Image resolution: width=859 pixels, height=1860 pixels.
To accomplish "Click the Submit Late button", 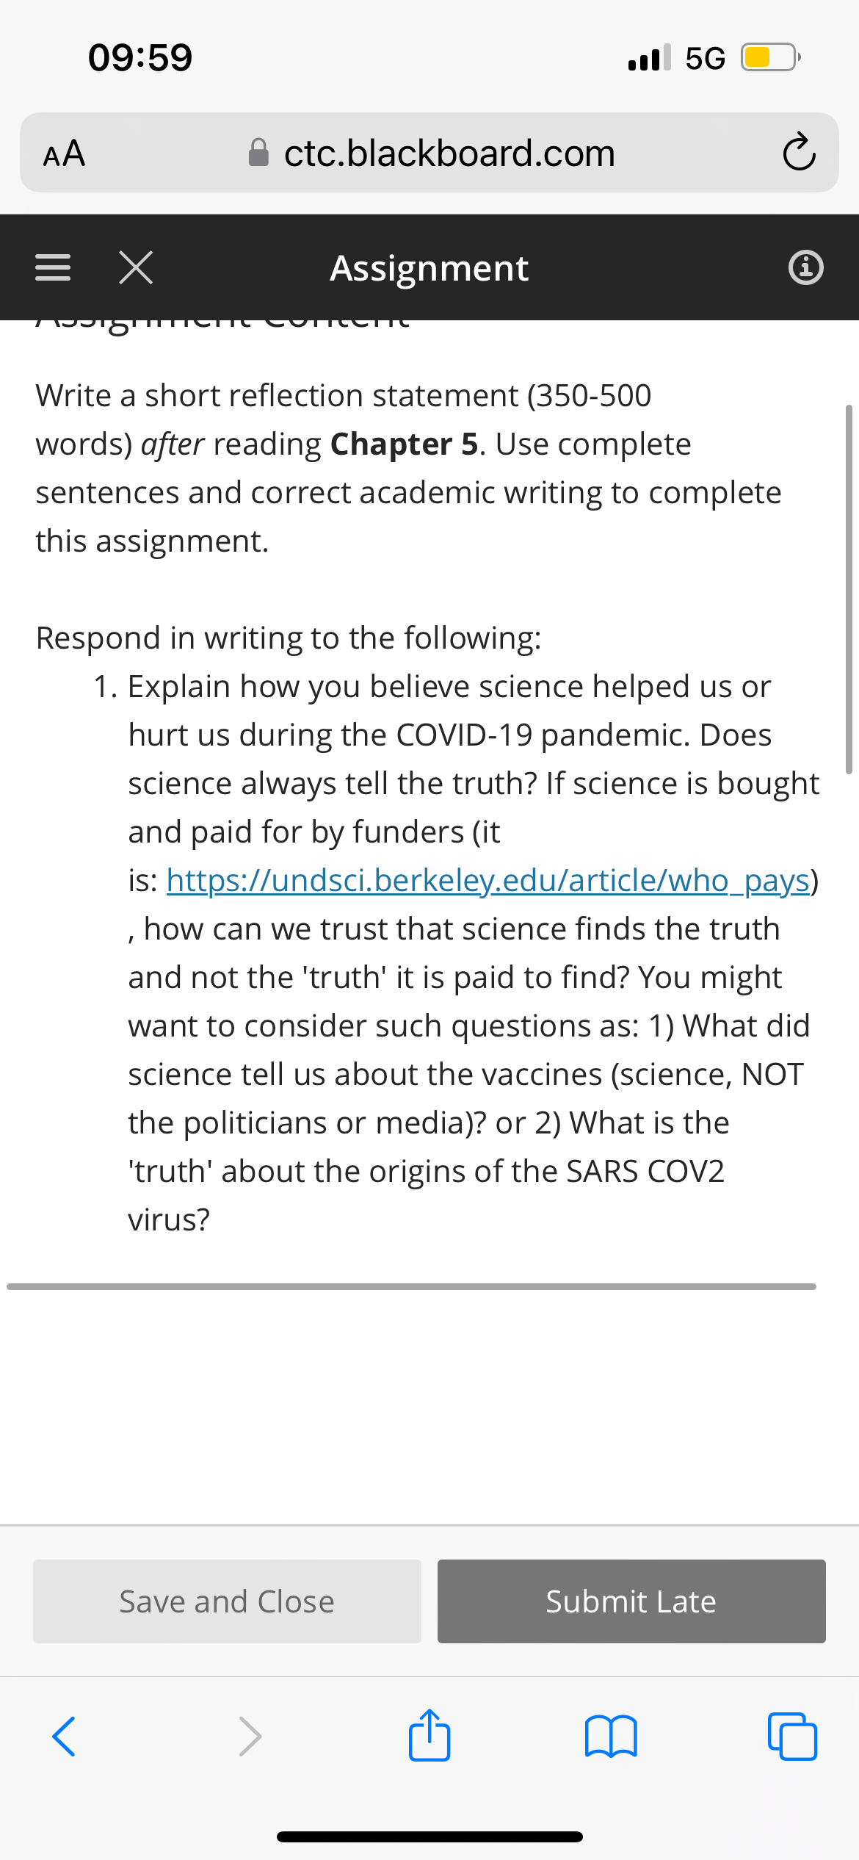I will pos(631,1601).
